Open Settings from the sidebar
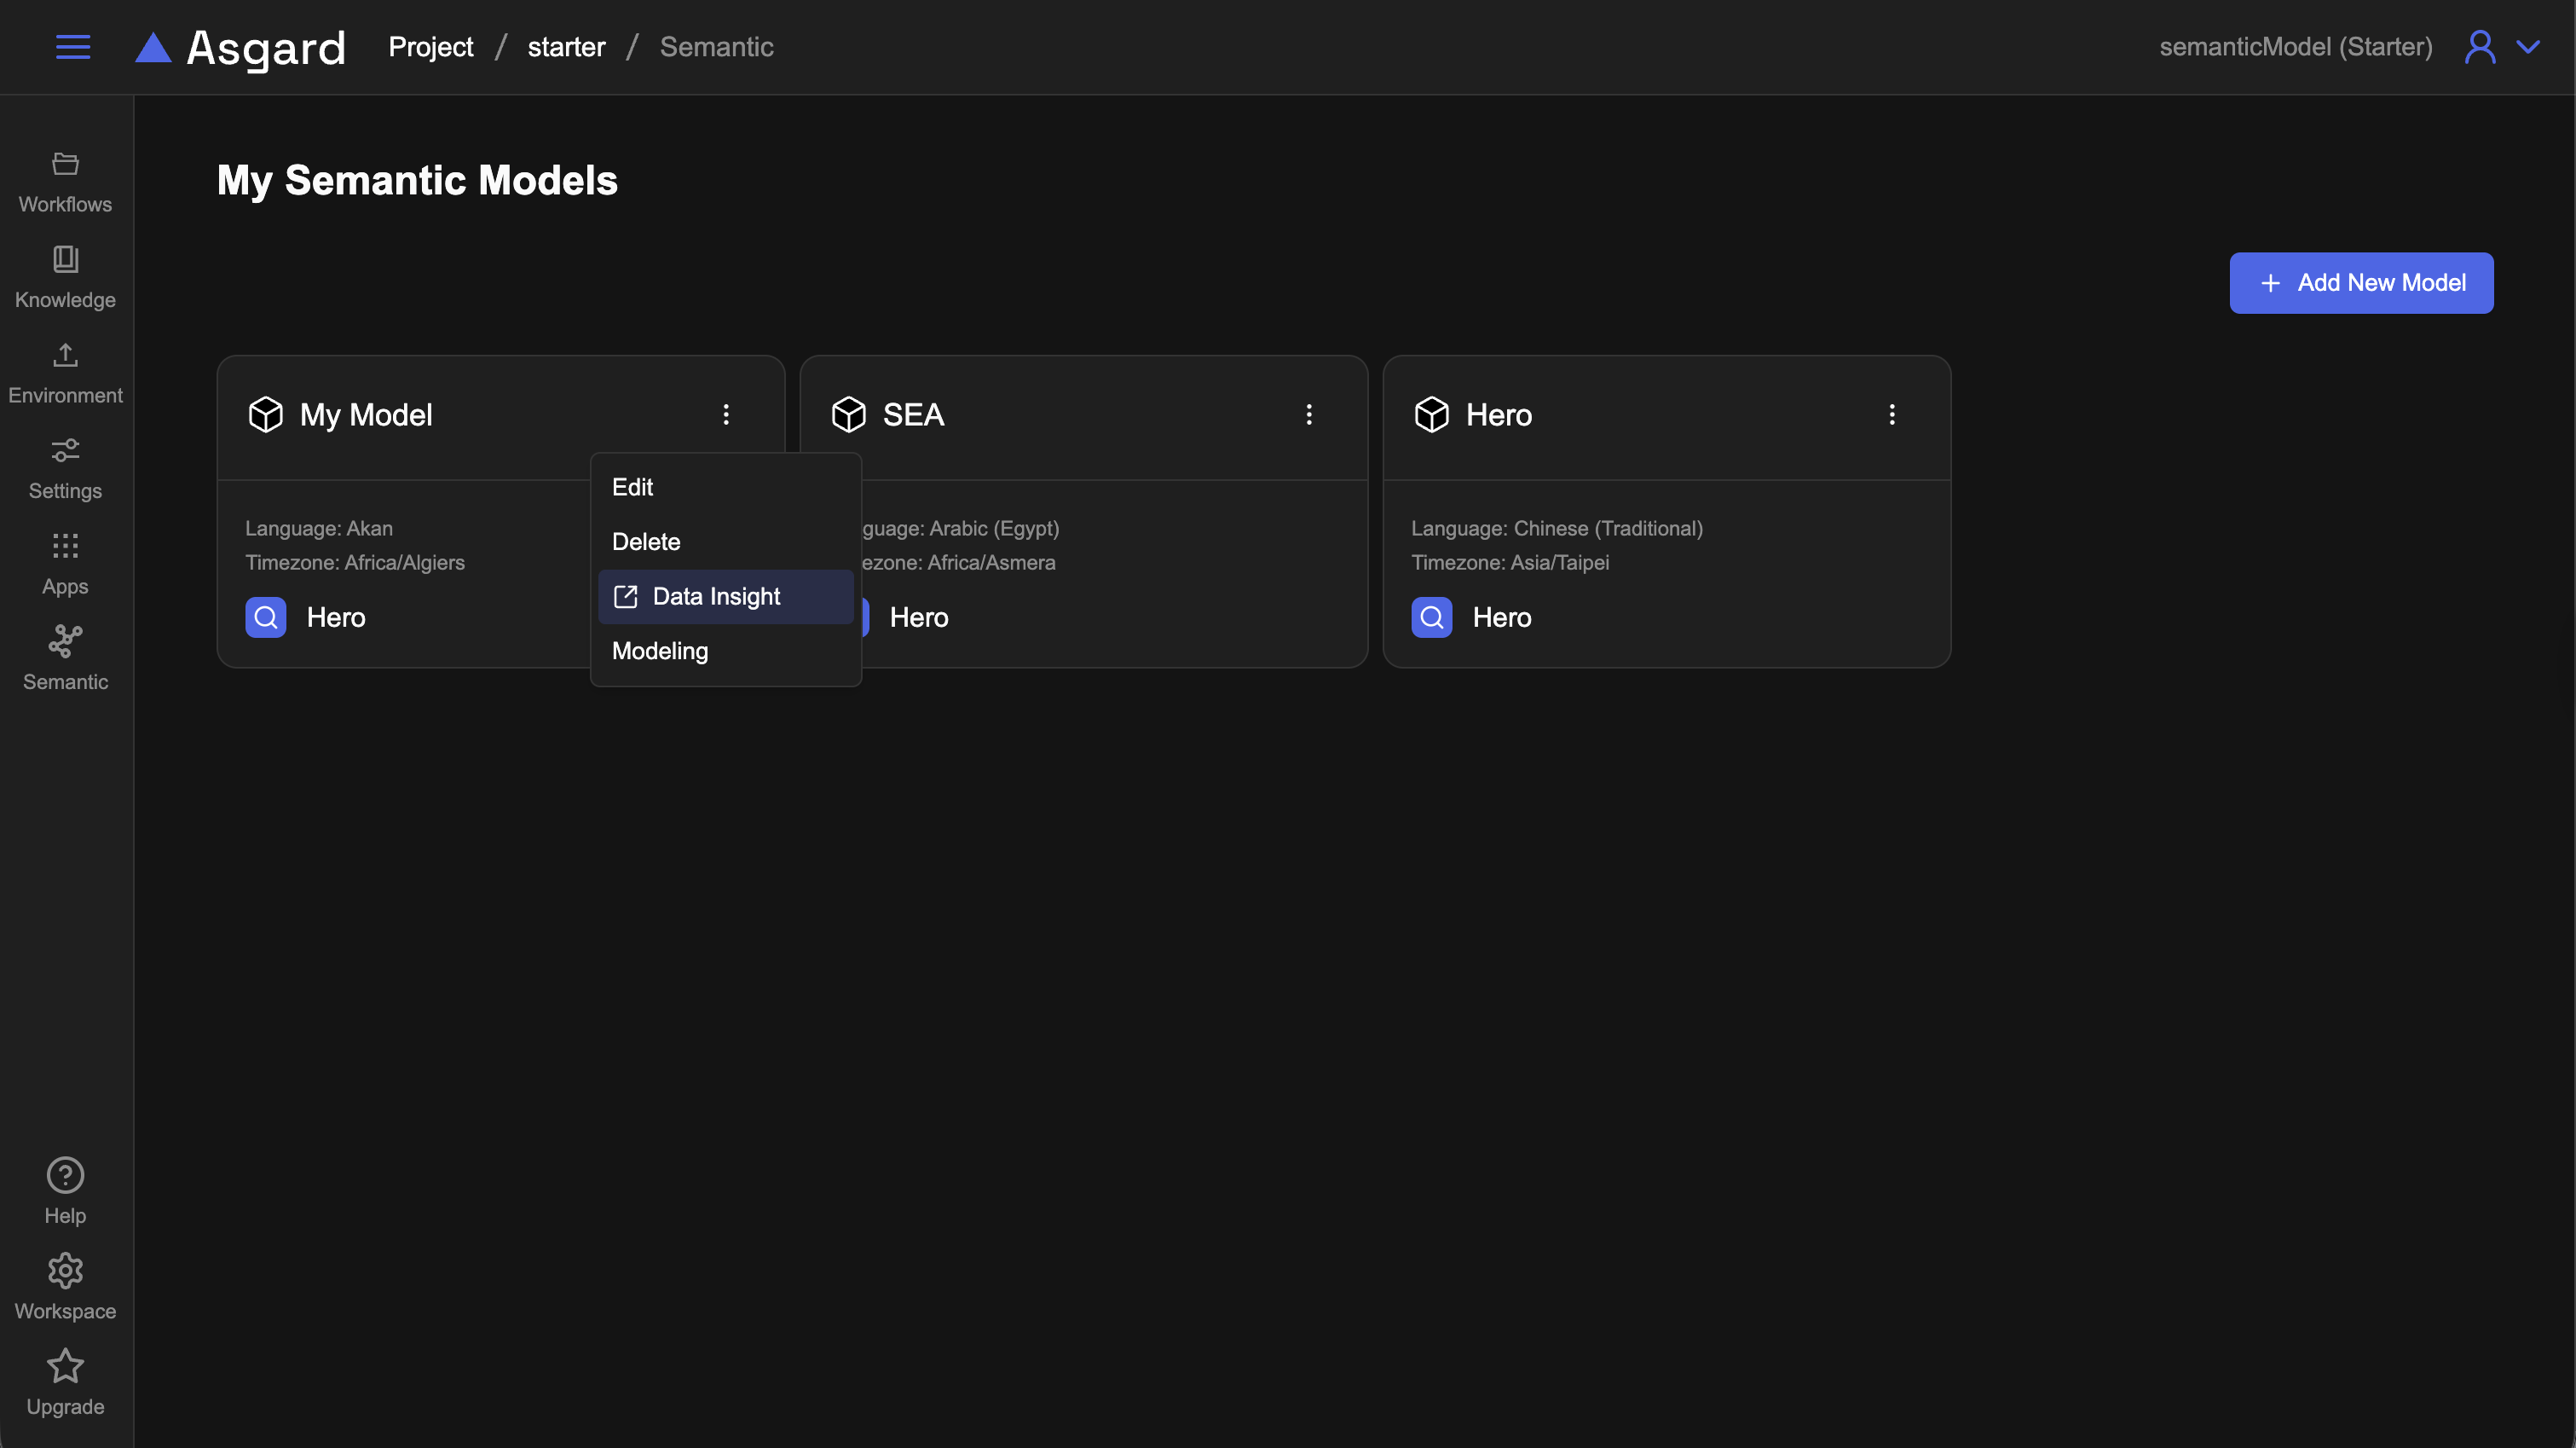The height and width of the screenshot is (1448, 2576). click(x=65, y=468)
